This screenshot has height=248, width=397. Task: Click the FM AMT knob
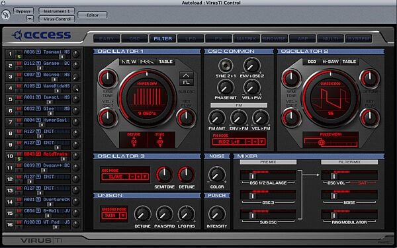[x=217, y=118]
